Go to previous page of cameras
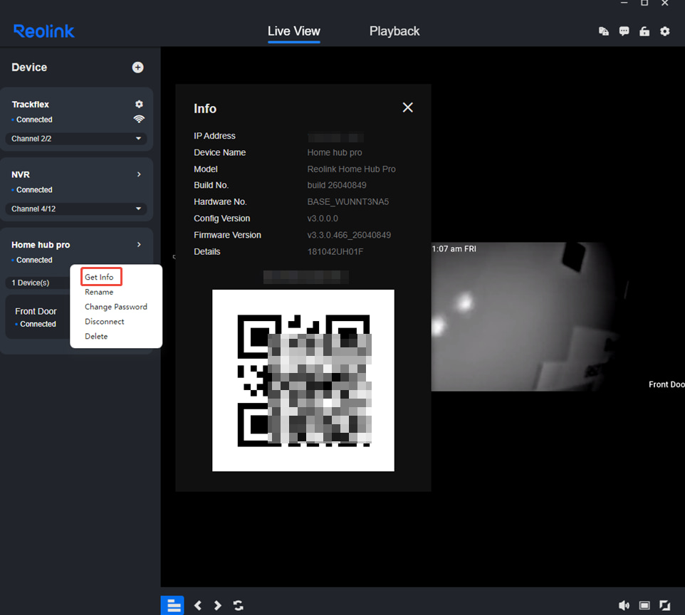Image resolution: width=685 pixels, height=615 pixels. coord(198,605)
